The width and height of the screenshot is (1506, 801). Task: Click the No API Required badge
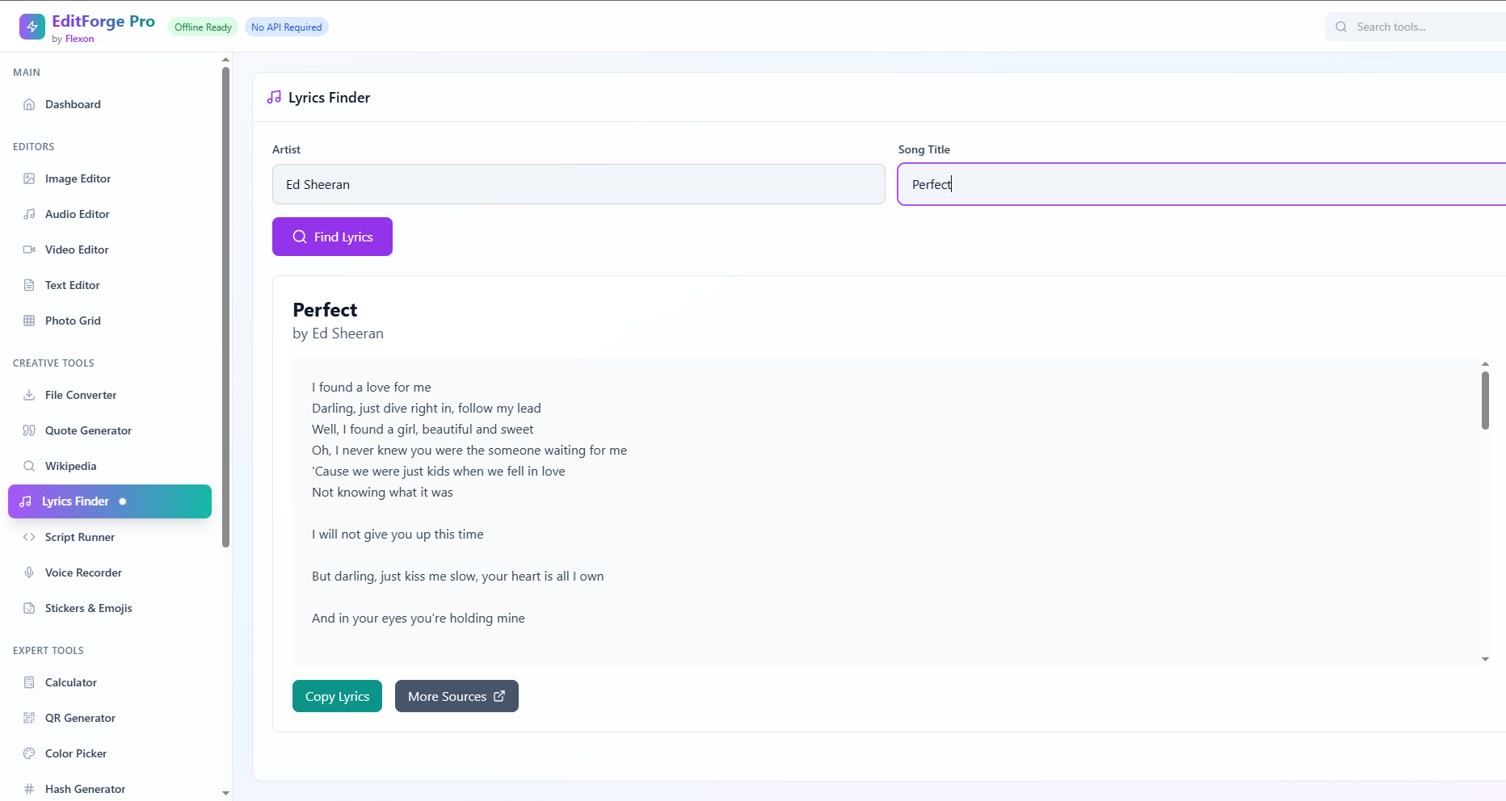286,27
